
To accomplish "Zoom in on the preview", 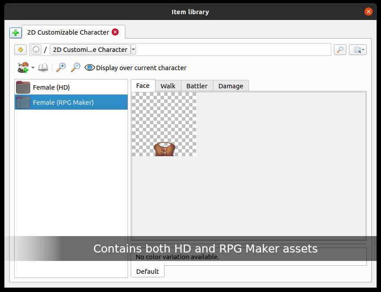I will 61,67.
